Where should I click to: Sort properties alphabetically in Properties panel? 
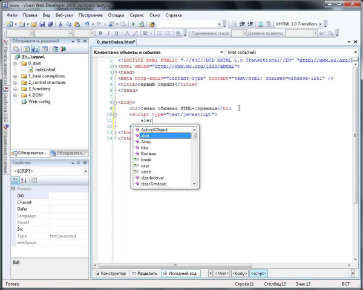tap(24, 180)
